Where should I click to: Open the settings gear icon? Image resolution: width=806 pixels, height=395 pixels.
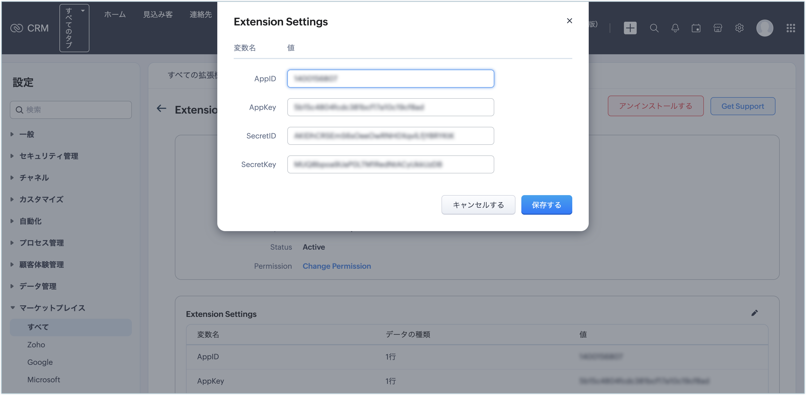click(x=739, y=28)
